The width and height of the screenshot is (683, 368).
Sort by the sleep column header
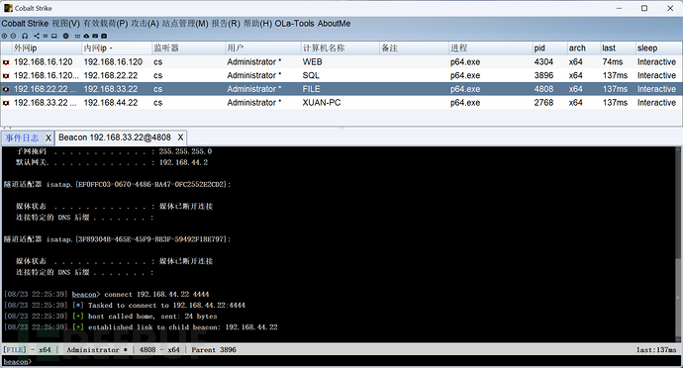point(658,47)
